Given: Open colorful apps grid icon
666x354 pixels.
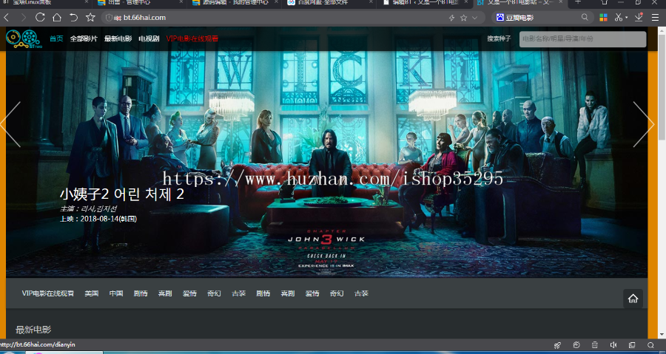Looking at the screenshot, I should pos(603,18).
